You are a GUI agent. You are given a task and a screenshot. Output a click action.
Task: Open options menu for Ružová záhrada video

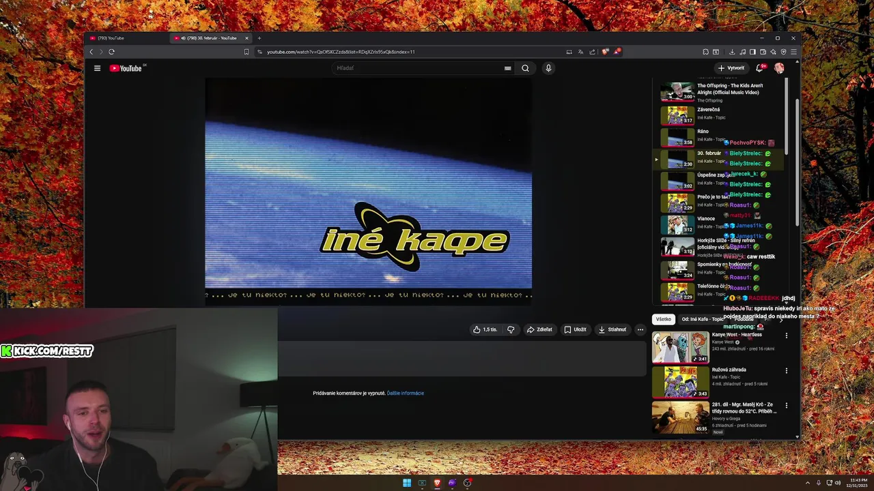click(786, 370)
